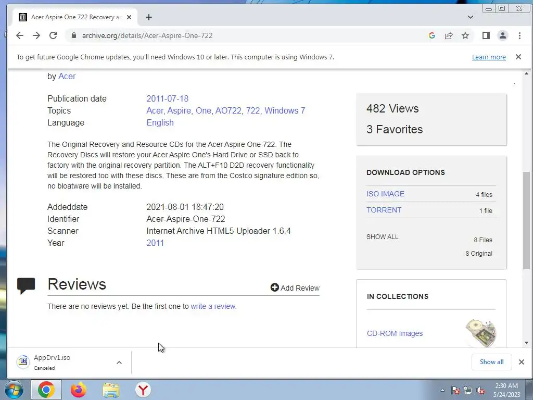Bookmark this tab with star icon
The image size is (533, 400).
(465, 35)
